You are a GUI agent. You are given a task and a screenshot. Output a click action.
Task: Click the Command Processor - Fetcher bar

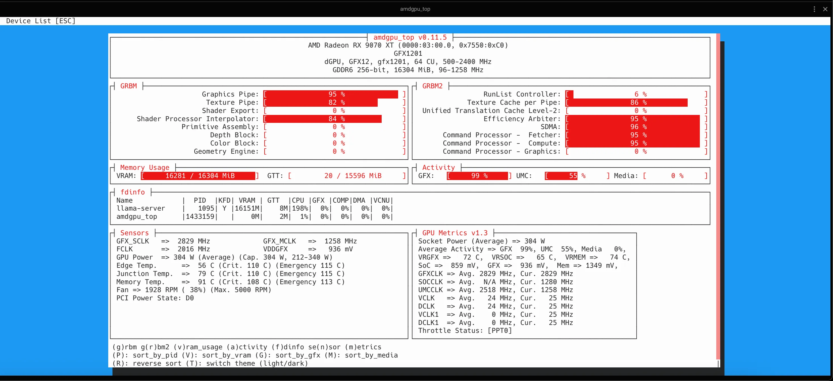click(636, 135)
